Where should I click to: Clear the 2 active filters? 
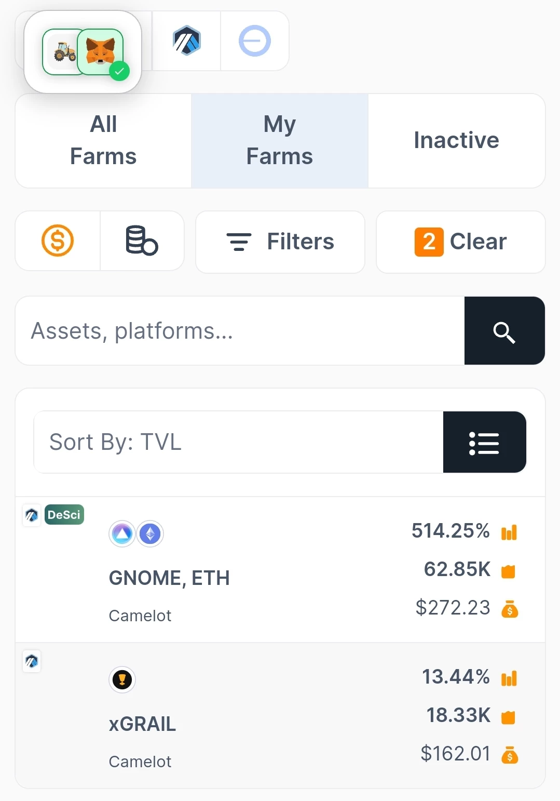461,242
